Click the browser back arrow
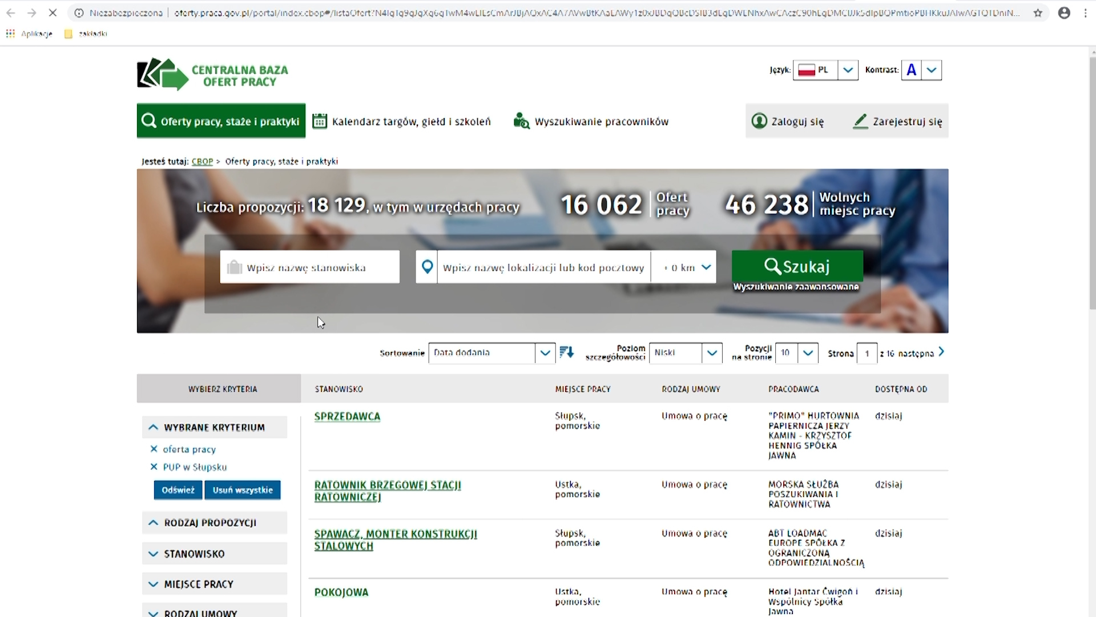Screen dimensions: 1096x617 click(x=10, y=13)
